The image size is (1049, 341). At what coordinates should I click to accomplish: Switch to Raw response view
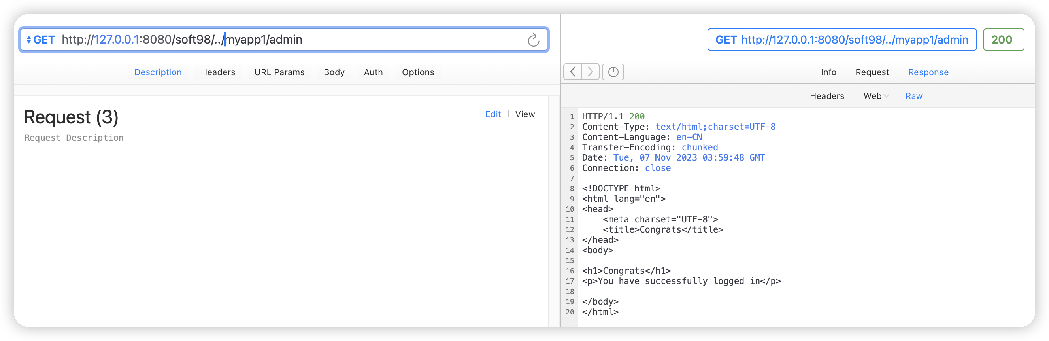pyautogui.click(x=914, y=96)
